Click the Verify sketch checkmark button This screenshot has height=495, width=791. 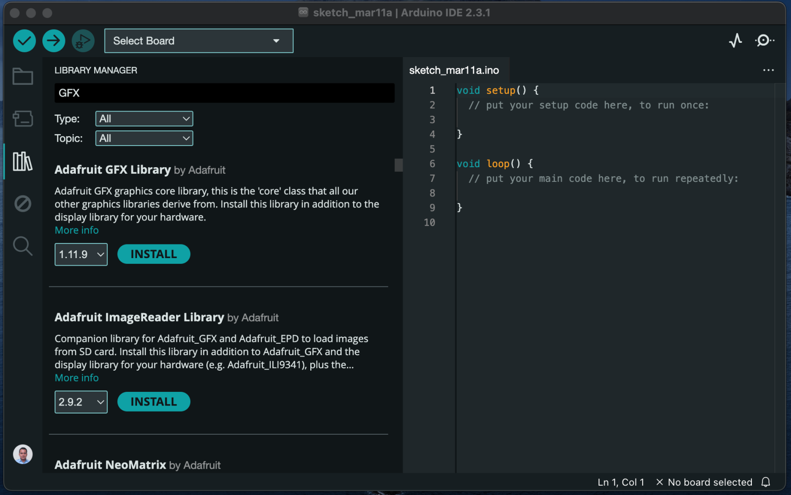click(x=24, y=41)
